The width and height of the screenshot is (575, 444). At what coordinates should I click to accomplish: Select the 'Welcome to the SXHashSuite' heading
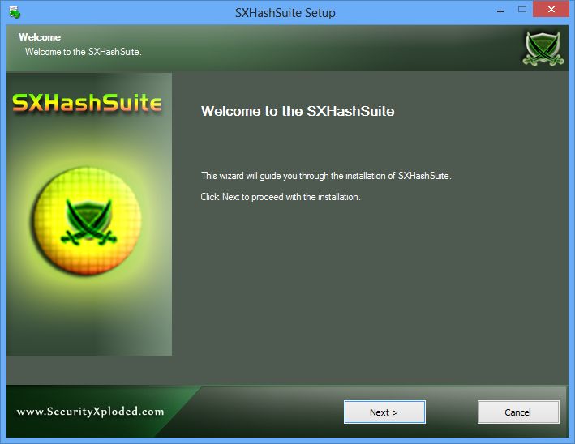(x=298, y=111)
